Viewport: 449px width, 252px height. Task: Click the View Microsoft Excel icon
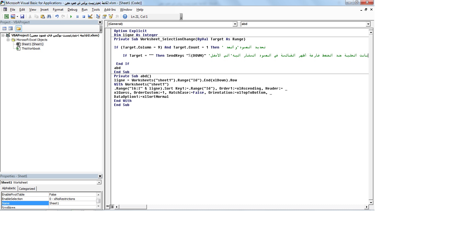[x=7, y=16]
